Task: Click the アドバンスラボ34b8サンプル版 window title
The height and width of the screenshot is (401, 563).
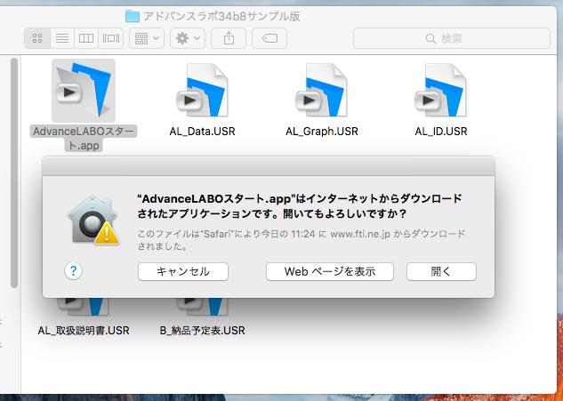Action: pos(221,16)
